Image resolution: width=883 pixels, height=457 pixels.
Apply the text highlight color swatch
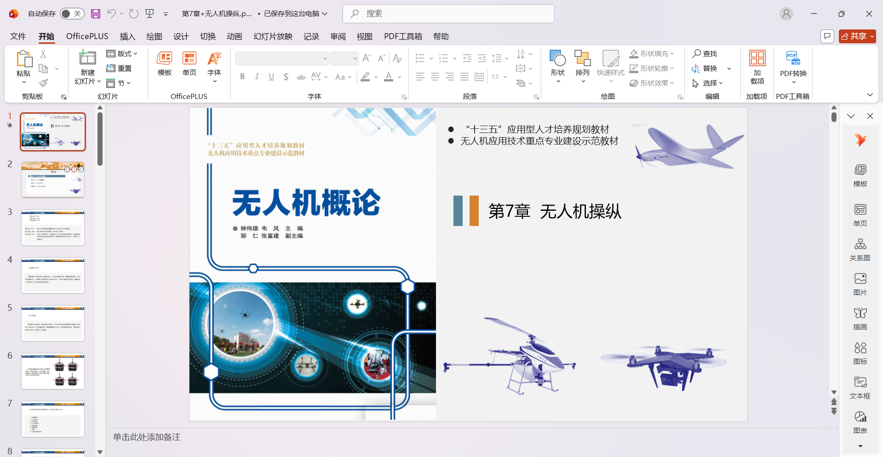(x=365, y=77)
